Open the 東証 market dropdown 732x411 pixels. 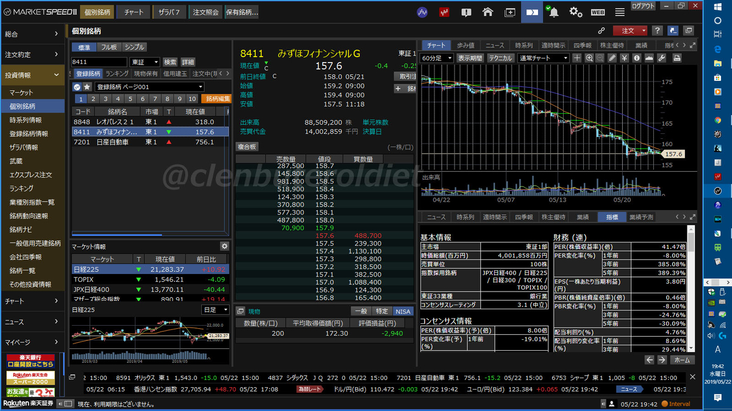tap(145, 62)
